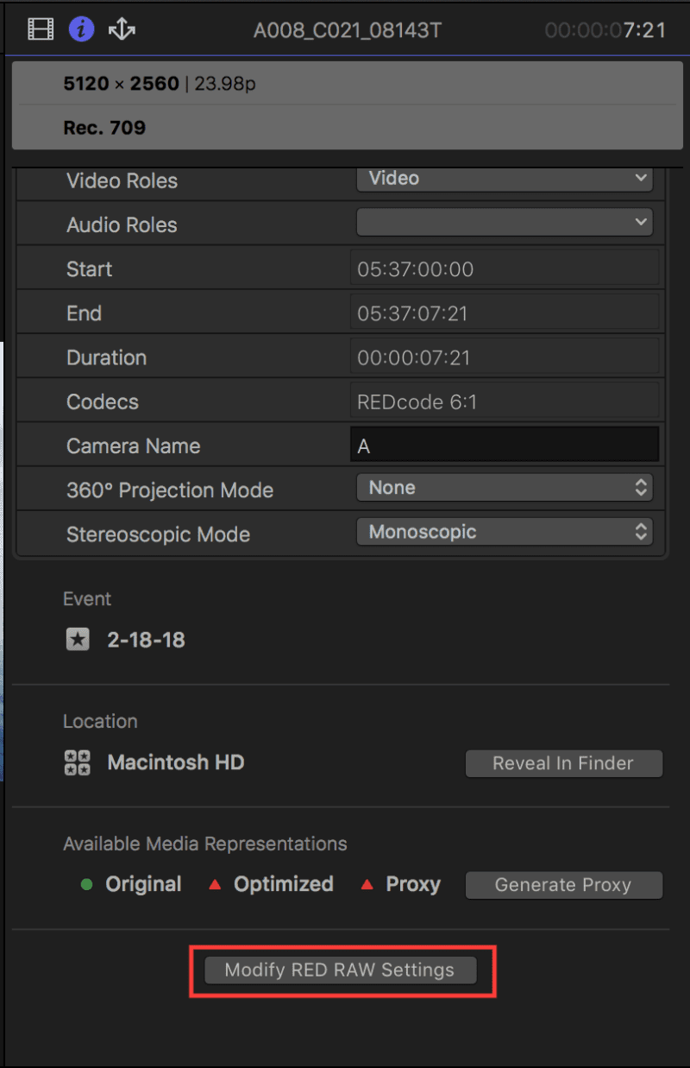This screenshot has width=690, height=1068.
Task: Click the Duration field
Action: click(505, 357)
